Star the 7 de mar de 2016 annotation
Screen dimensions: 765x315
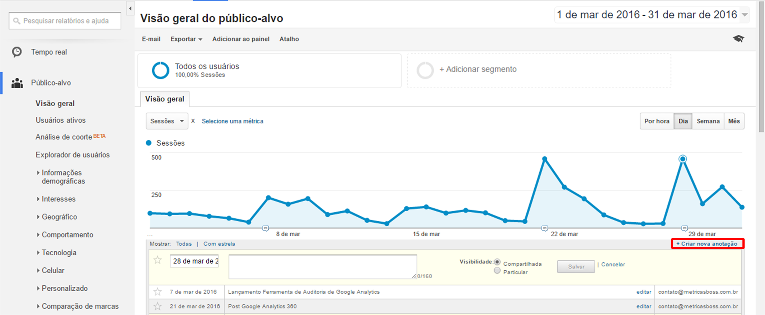(x=158, y=292)
